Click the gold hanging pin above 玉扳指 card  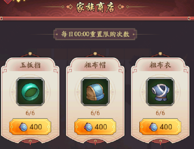pyautogui.click(x=30, y=54)
